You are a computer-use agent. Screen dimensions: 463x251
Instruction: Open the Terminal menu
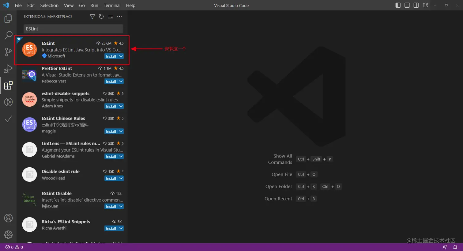pos(112,5)
